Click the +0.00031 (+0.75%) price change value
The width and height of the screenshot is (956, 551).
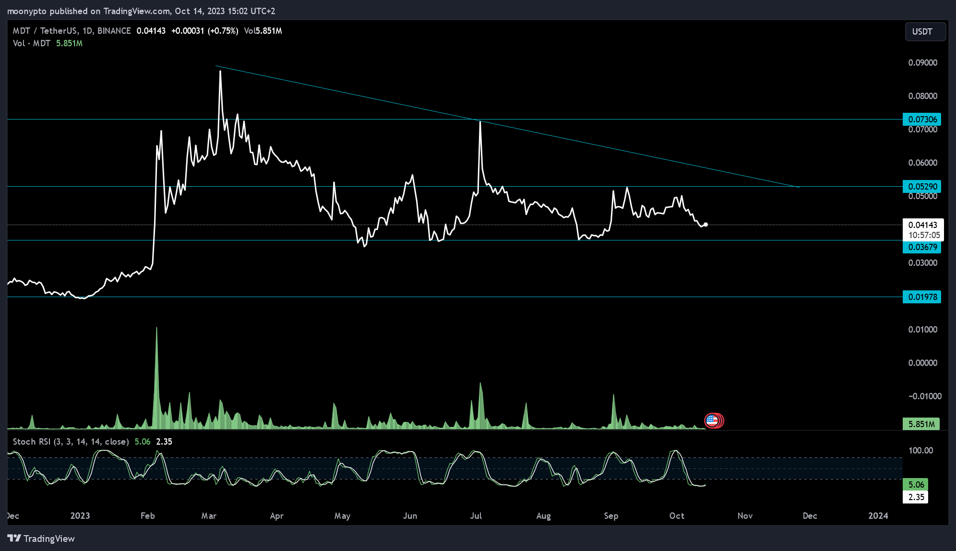205,31
